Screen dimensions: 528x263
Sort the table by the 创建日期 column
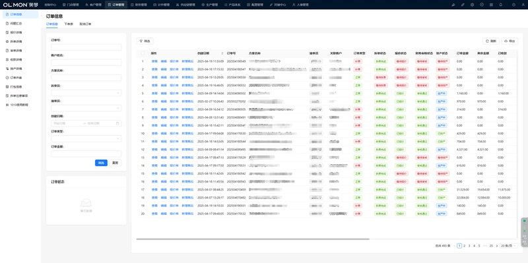coord(222,53)
